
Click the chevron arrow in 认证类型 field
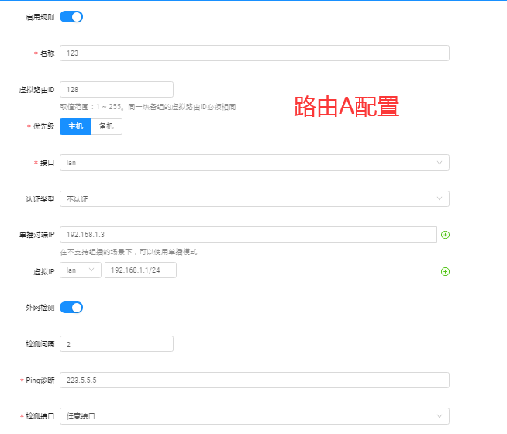click(x=440, y=199)
